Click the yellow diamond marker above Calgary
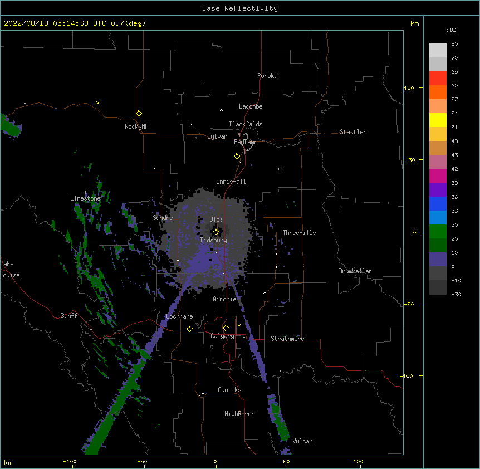480x469 pixels. coord(226,328)
